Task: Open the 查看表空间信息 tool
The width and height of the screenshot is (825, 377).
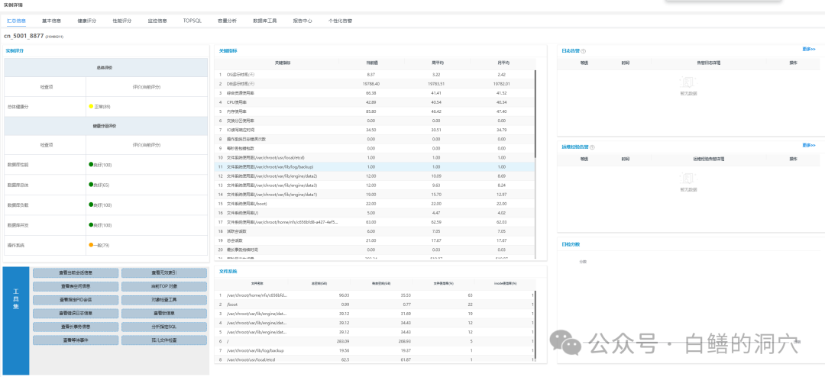Action: pyautogui.click(x=76, y=286)
